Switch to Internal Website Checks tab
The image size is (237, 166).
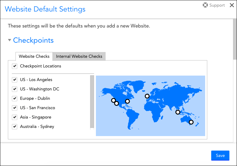[79, 56]
